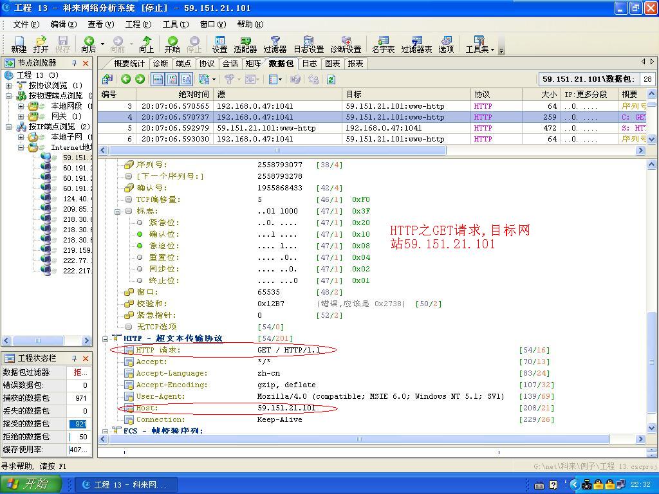The width and height of the screenshot is (659, 494).
Task: Collapse the HTTP 超文本传输协议 decode section
Action: point(105,338)
